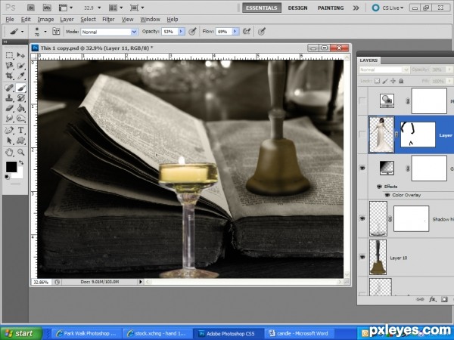The height and width of the screenshot is (340, 454).
Task: Switch to the Design workspace
Action: pos(297,8)
